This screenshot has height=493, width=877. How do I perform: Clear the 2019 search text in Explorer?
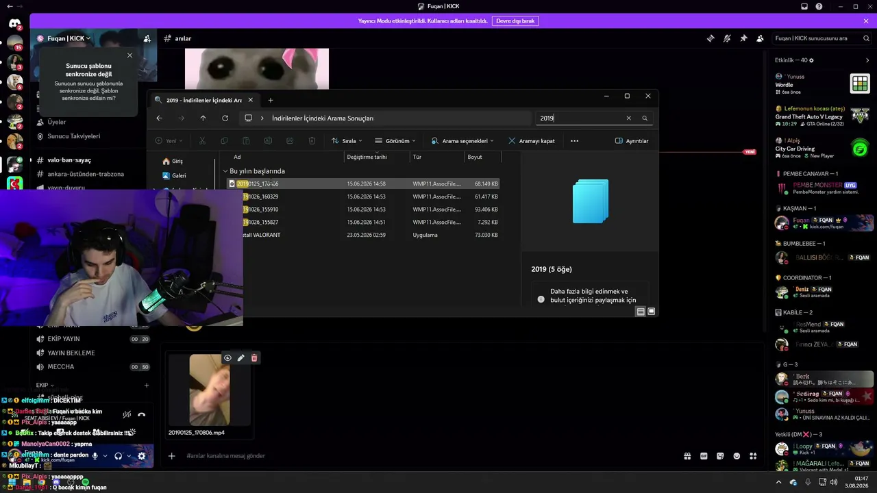[x=628, y=118]
